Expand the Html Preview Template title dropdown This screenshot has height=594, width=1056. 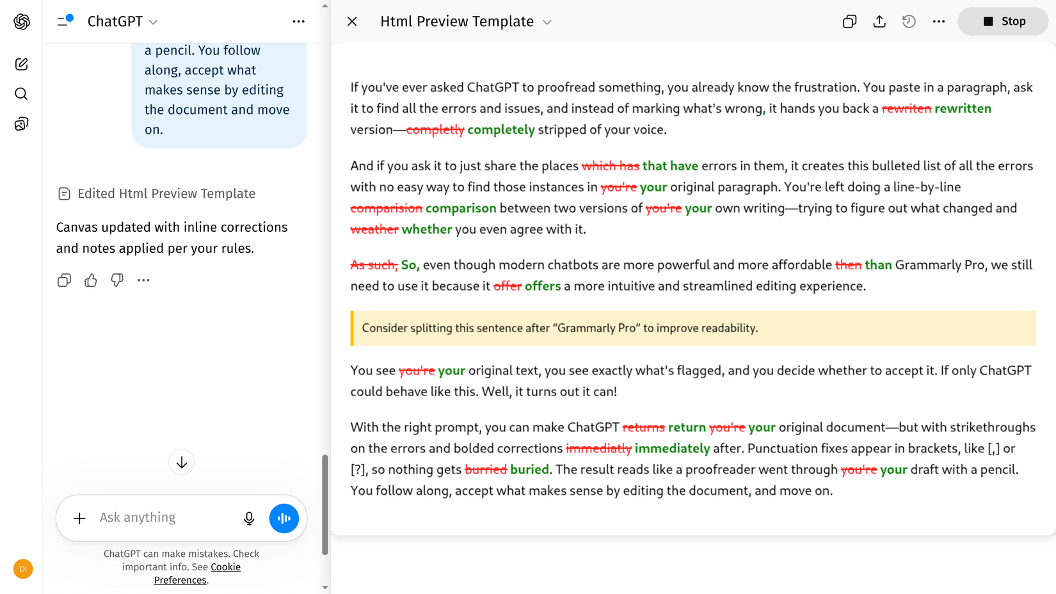547,21
